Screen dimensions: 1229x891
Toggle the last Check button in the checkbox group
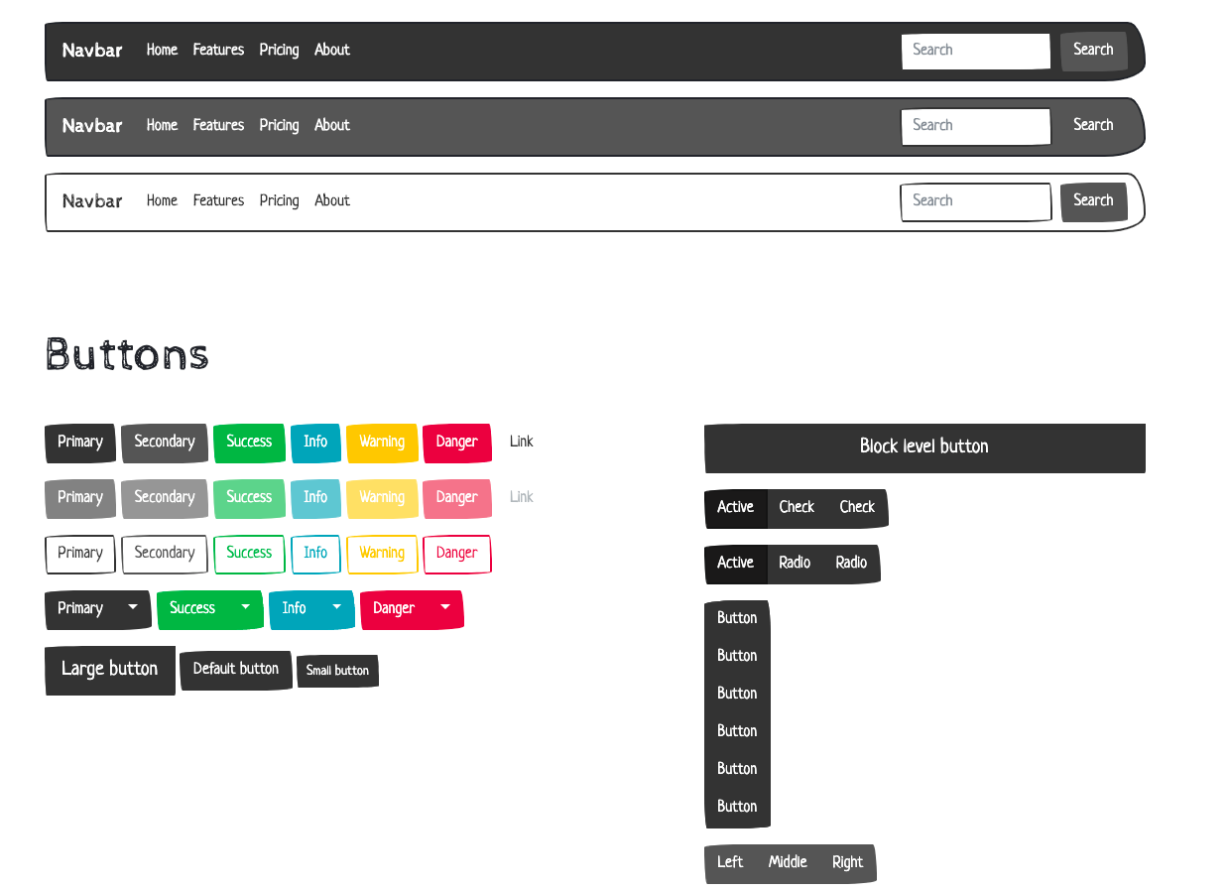point(858,508)
